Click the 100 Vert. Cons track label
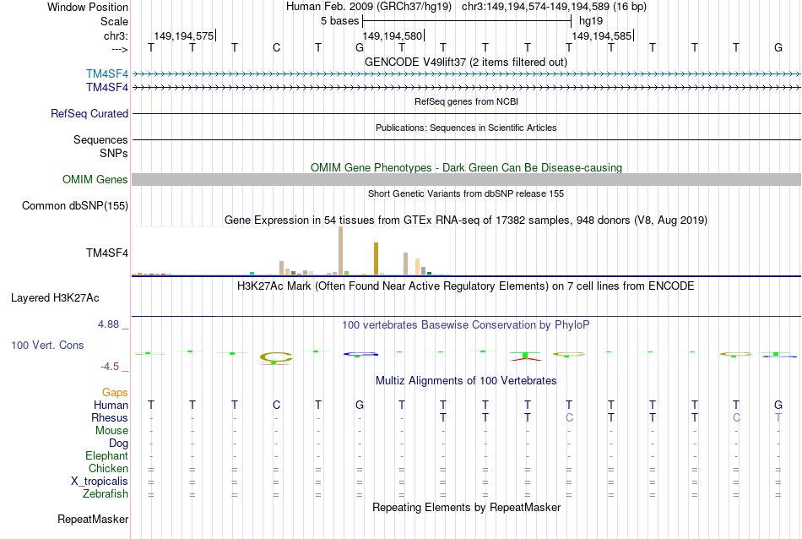Screen dimensions: 802x539 point(47,345)
